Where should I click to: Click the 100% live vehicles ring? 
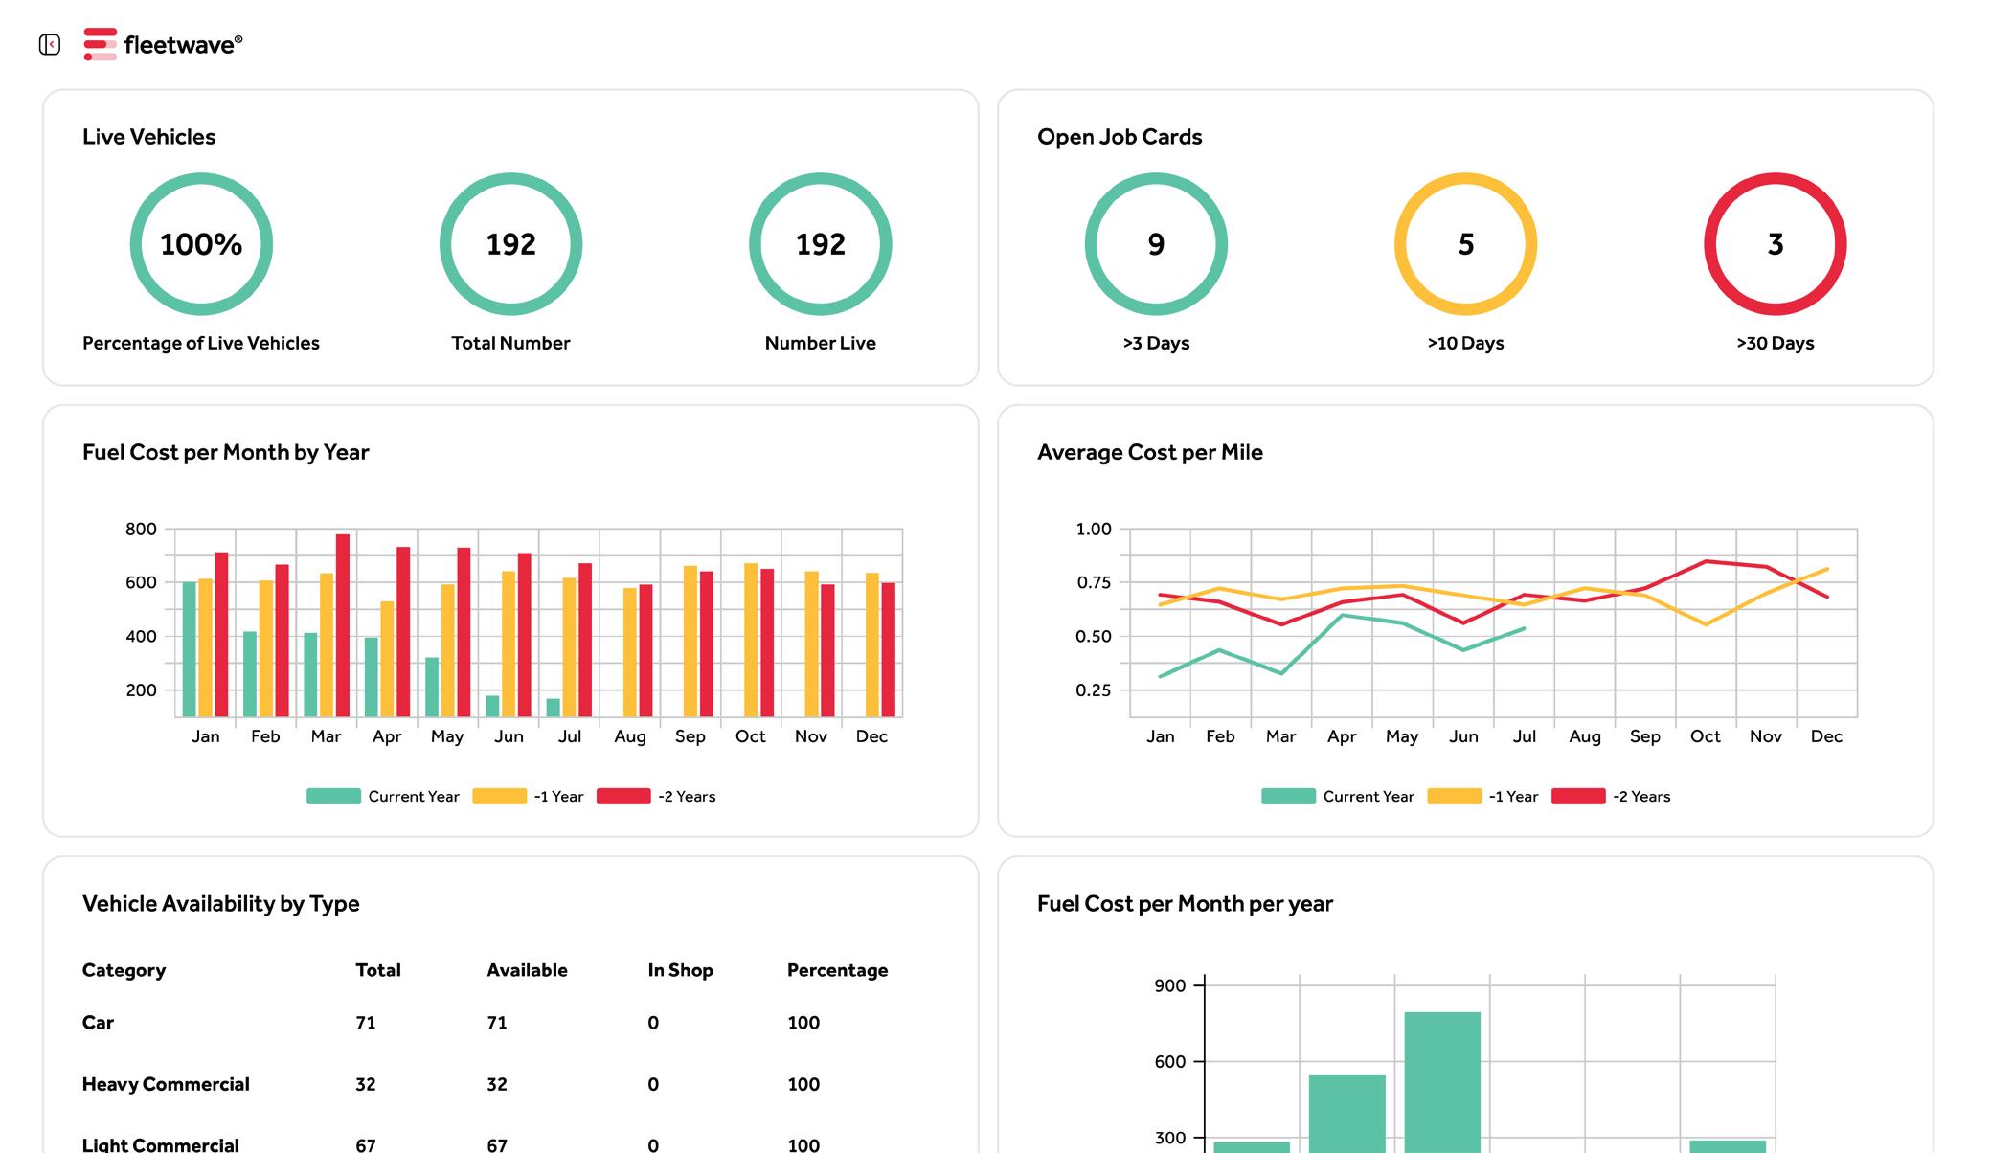point(201,244)
